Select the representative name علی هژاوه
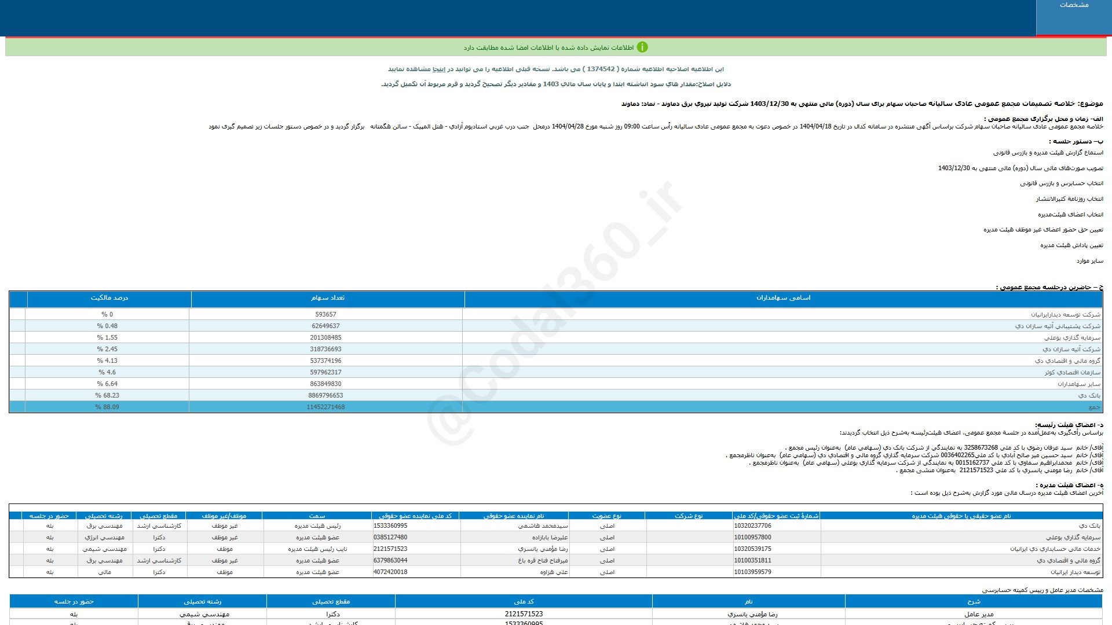Image resolution: width=1112 pixels, height=625 pixels. (554, 572)
